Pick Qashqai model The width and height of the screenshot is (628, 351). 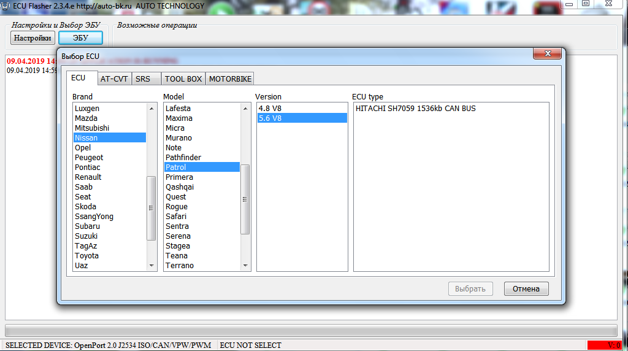point(202,187)
